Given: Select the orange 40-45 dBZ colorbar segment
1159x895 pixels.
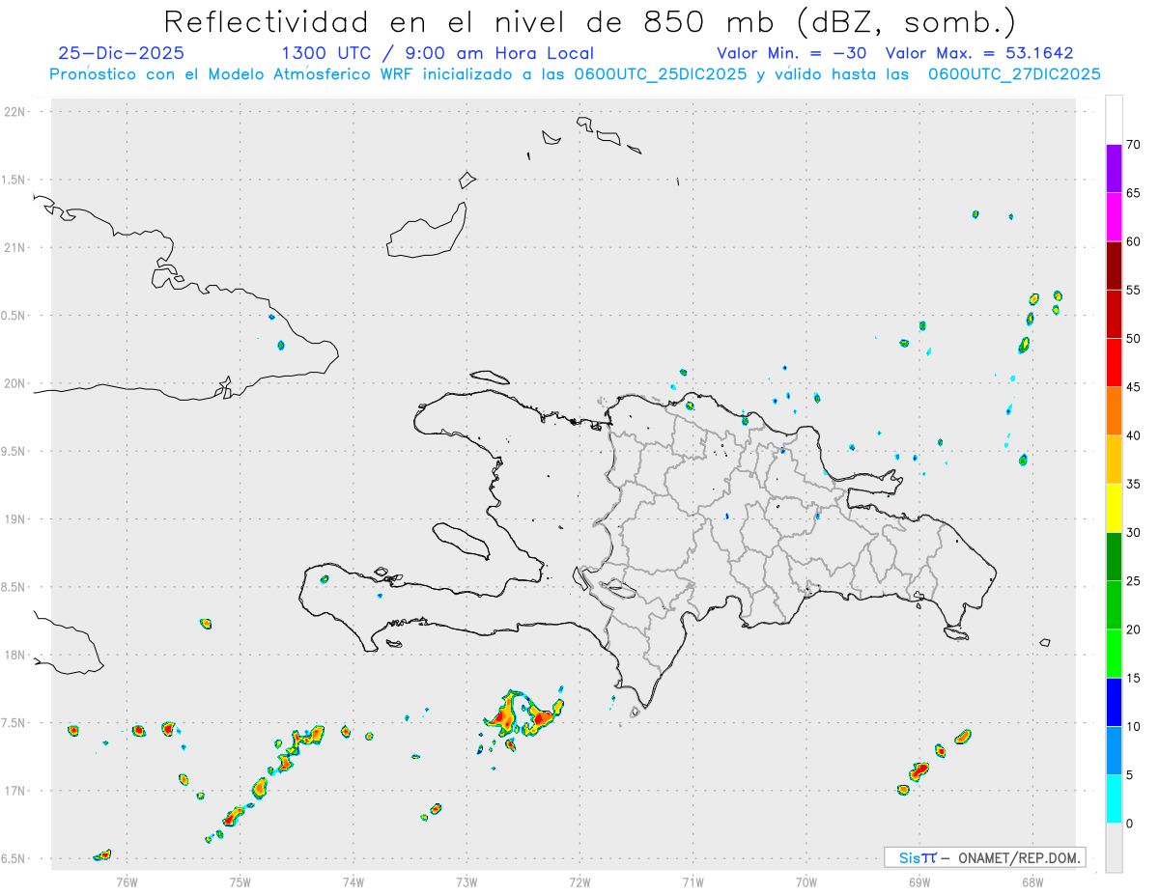Looking at the screenshot, I should (x=1114, y=411).
